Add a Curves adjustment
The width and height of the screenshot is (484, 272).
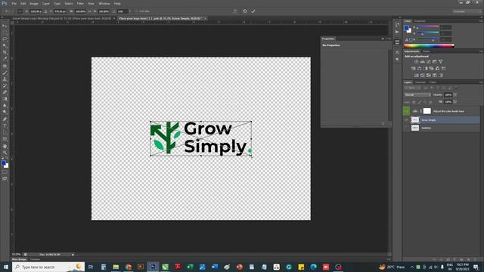(429, 62)
